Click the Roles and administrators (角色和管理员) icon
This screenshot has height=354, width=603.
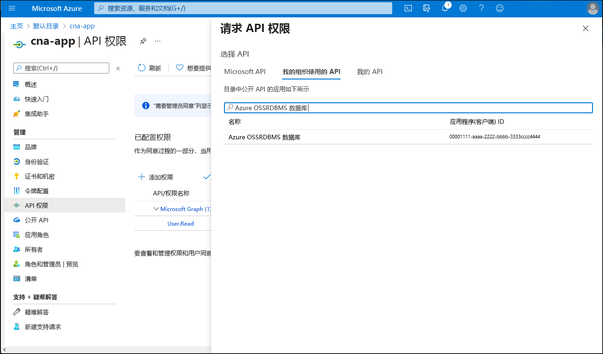point(16,264)
